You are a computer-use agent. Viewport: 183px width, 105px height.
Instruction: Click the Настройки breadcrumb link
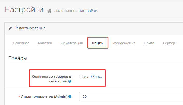click(88, 11)
